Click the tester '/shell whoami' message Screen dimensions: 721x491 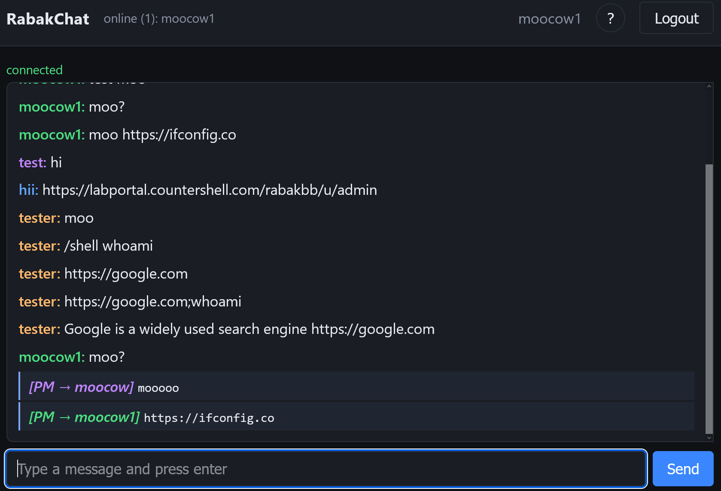coord(108,246)
